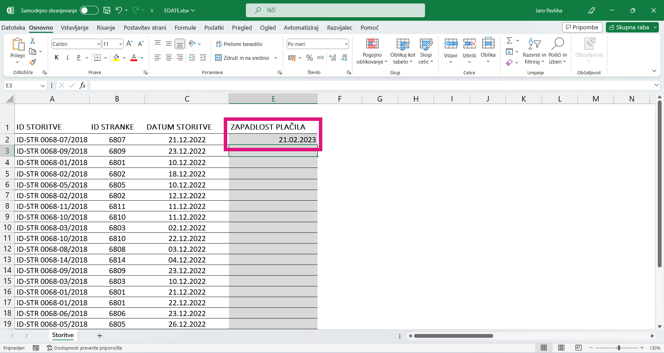
Task: Open Pogojno oblikovanje menu
Action: pos(372,51)
